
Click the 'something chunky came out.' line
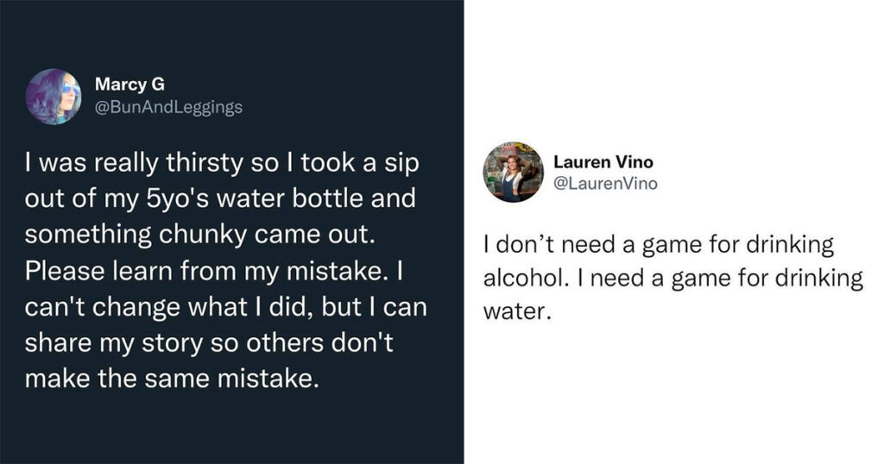pos(200,235)
